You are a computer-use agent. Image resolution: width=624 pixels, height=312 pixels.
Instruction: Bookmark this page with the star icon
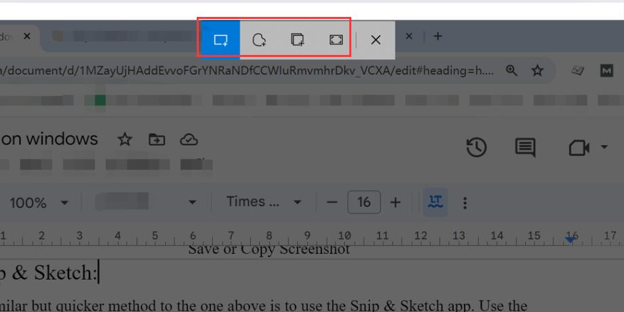pos(538,71)
